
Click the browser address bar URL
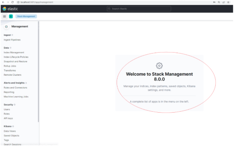(37, 2)
